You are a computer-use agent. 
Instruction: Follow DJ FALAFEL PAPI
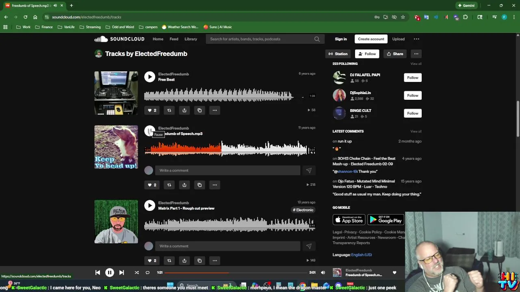412,77
